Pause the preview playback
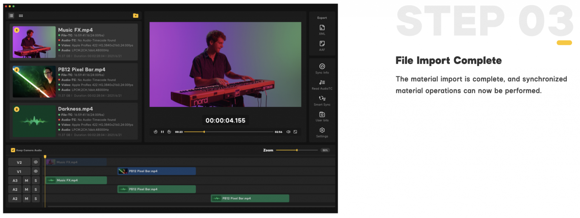This screenshot has width=580, height=218. click(x=162, y=131)
